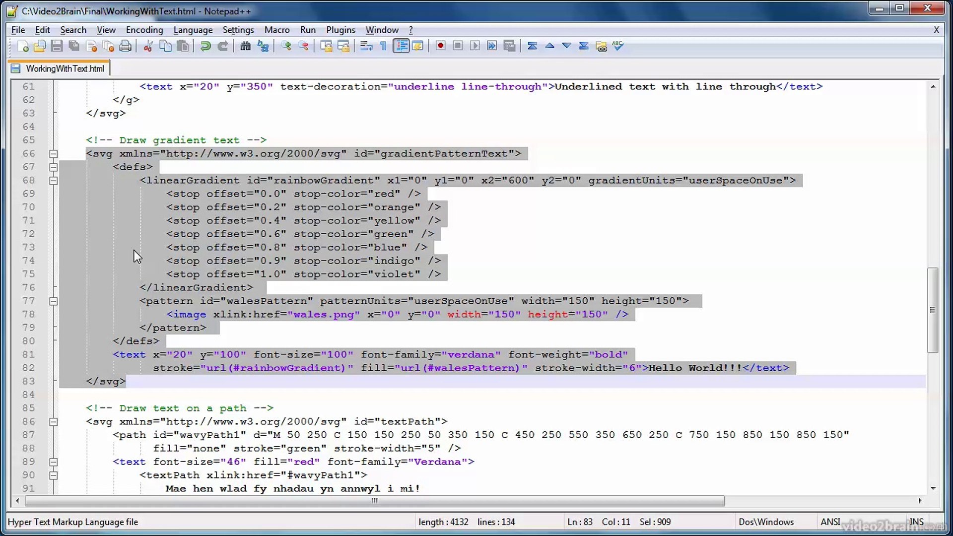Click the 'Hyper Text Markup Language file' status
953x536 pixels.
(73, 522)
